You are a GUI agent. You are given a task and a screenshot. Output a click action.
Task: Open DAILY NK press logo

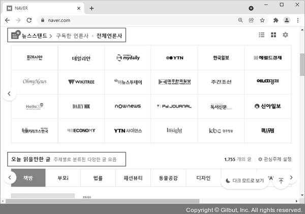(81, 106)
